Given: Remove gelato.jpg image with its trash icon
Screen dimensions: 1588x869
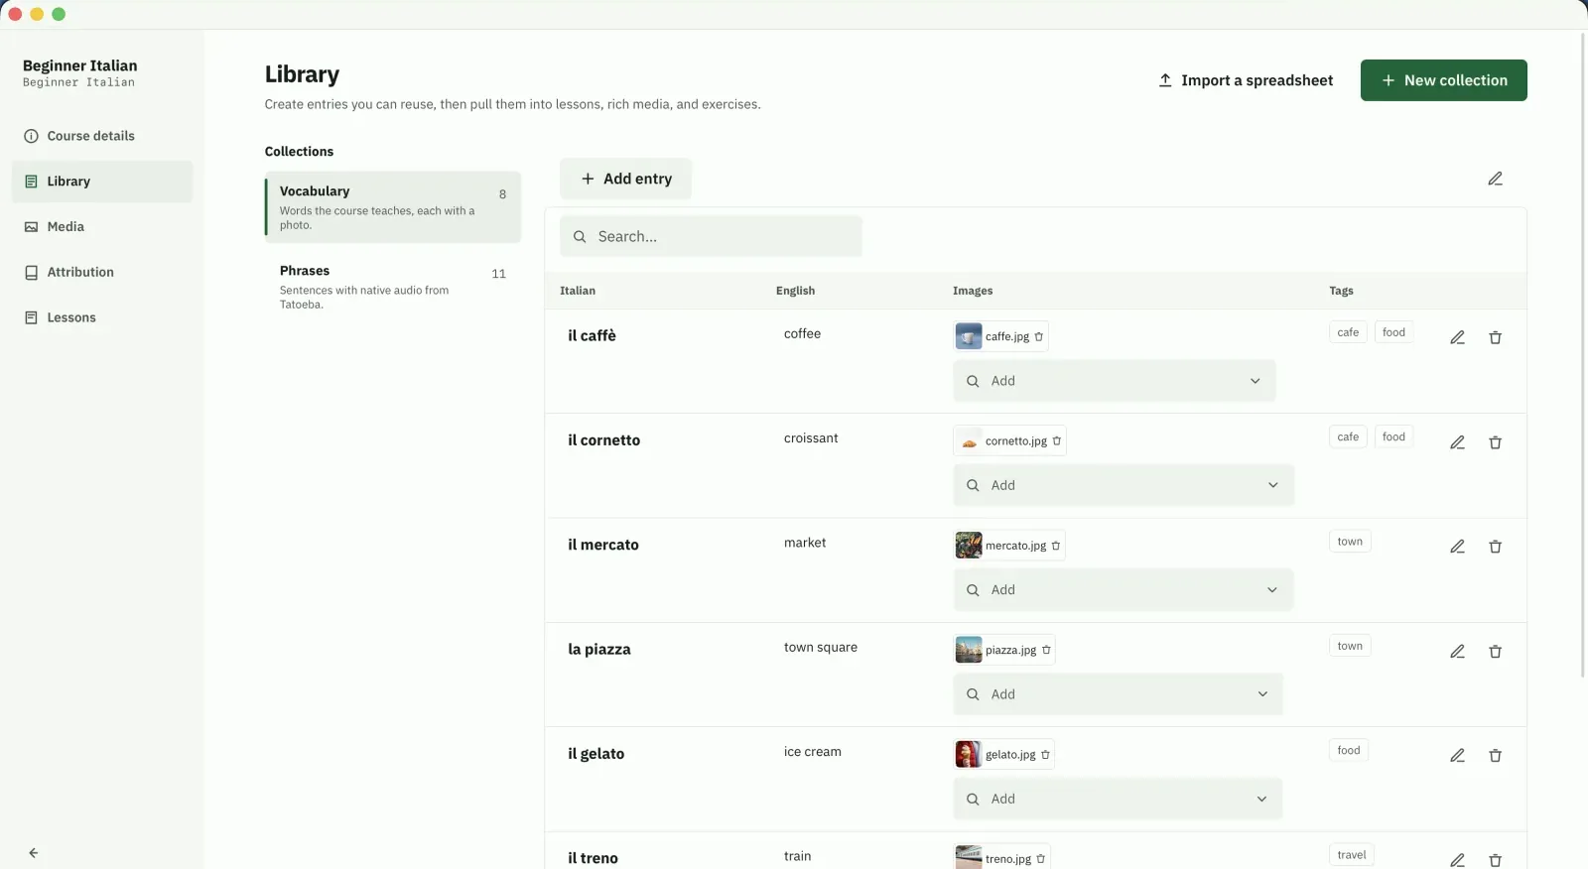Looking at the screenshot, I should click(x=1045, y=755).
